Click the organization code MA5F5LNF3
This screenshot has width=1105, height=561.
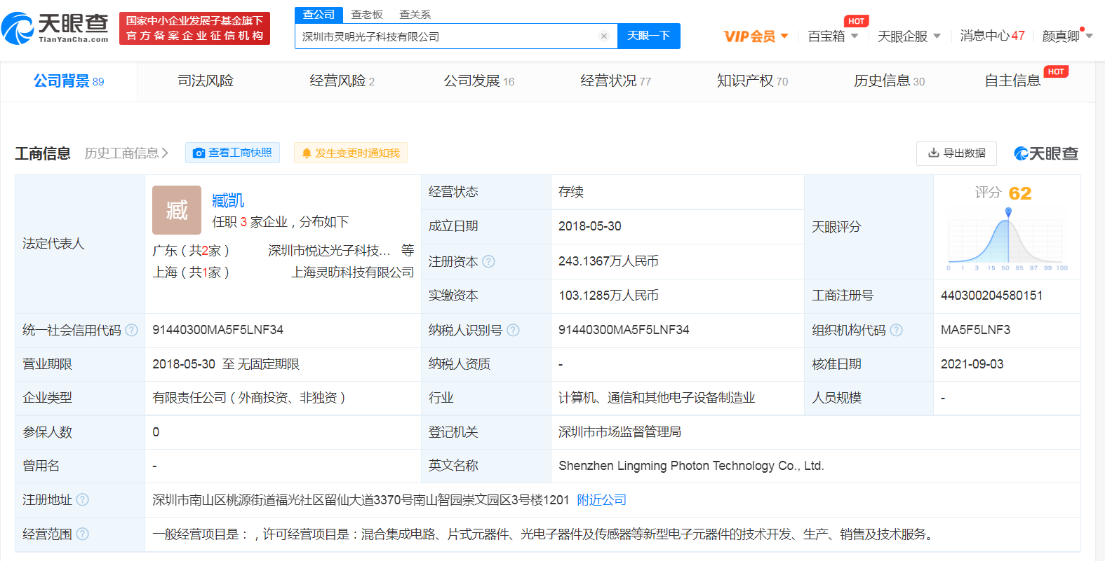[976, 330]
